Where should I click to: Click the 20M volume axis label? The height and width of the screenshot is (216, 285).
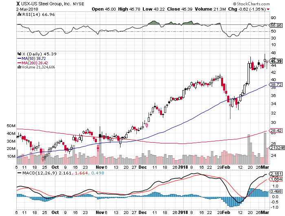pos(11,149)
